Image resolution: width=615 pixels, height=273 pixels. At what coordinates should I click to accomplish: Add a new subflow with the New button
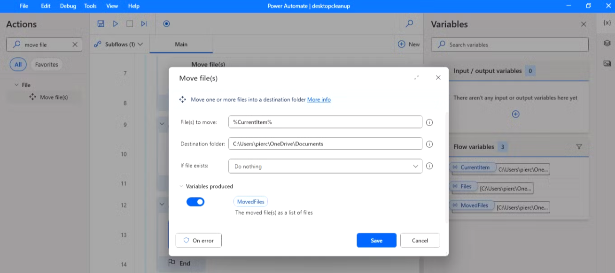coord(409,44)
